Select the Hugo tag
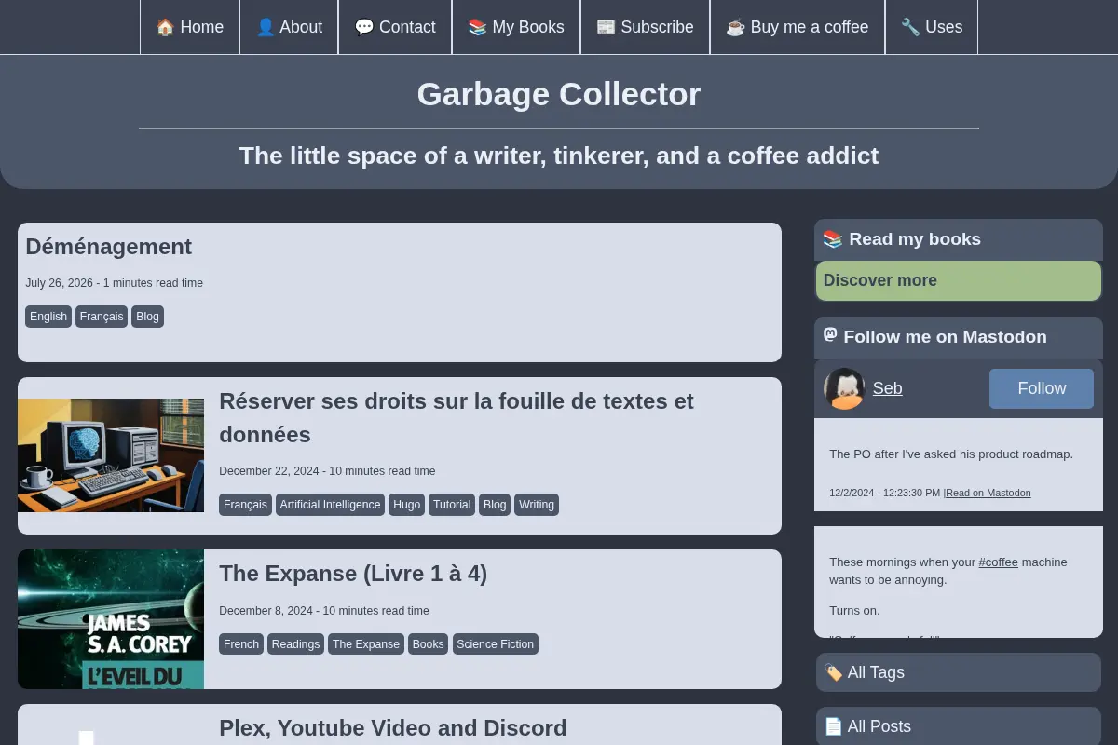1118x745 pixels. [x=406, y=505]
